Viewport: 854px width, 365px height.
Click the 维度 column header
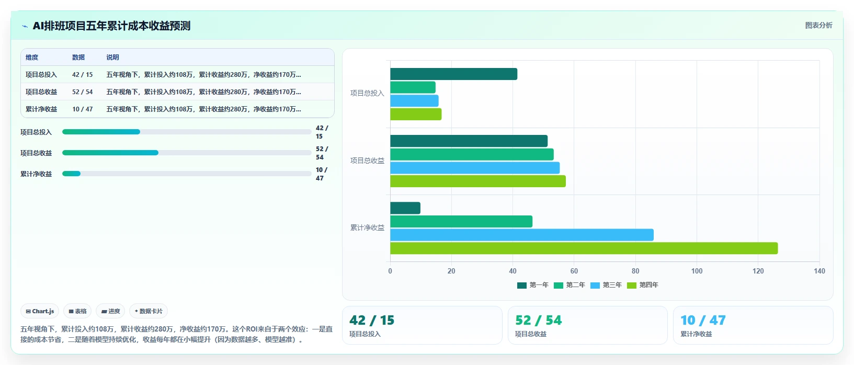click(x=32, y=58)
